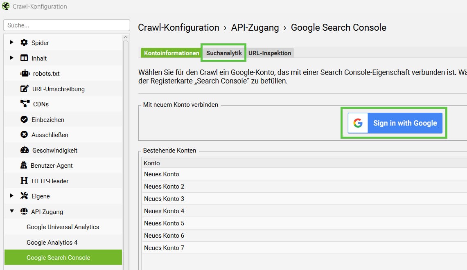Click the API-Zugang globe icon
Image resolution: width=467 pixels, height=270 pixels.
[24, 211]
